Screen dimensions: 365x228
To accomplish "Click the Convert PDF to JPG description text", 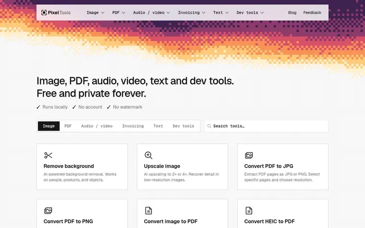I will [x=282, y=177].
